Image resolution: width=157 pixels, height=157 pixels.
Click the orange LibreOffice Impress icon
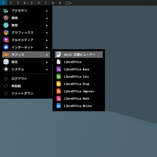pos(59,91)
